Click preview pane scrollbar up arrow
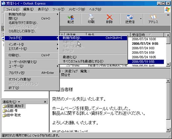 click(168, 81)
